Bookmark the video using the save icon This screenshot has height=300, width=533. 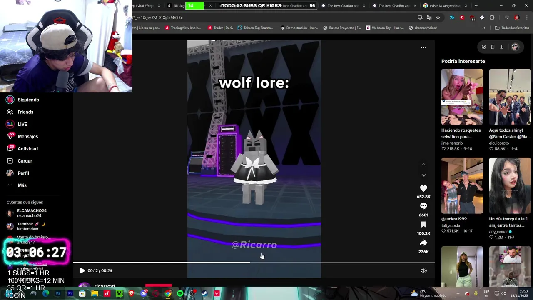(x=423, y=225)
